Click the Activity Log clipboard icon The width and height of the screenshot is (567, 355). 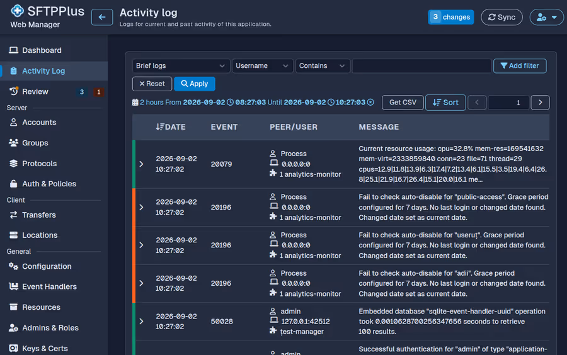pos(13,70)
